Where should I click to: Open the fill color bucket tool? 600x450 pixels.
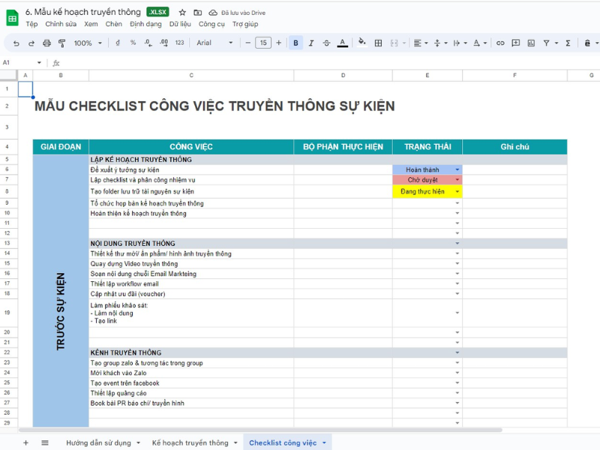coord(362,43)
